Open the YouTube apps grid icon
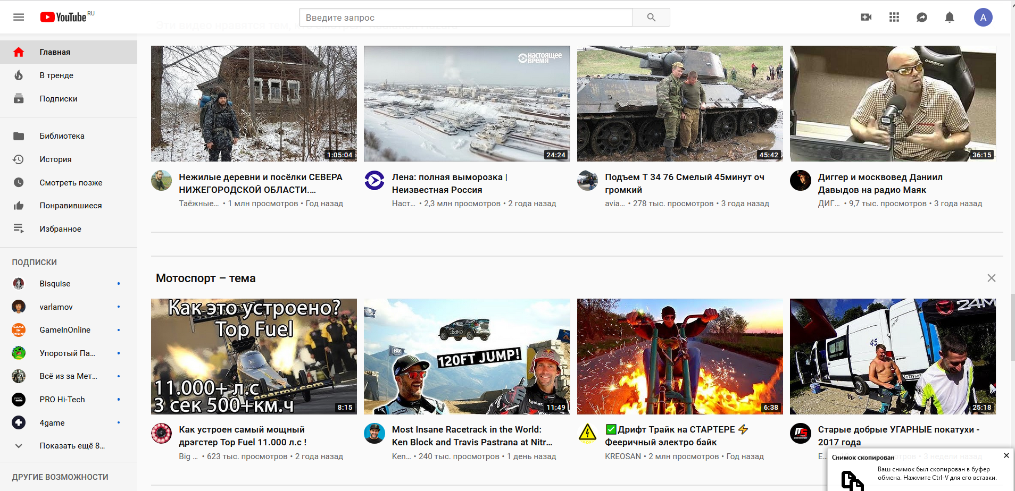The width and height of the screenshot is (1015, 491). pyautogui.click(x=894, y=18)
